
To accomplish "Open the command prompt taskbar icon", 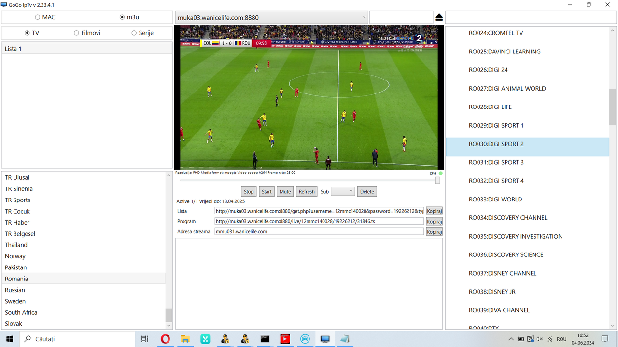I will 265,339.
